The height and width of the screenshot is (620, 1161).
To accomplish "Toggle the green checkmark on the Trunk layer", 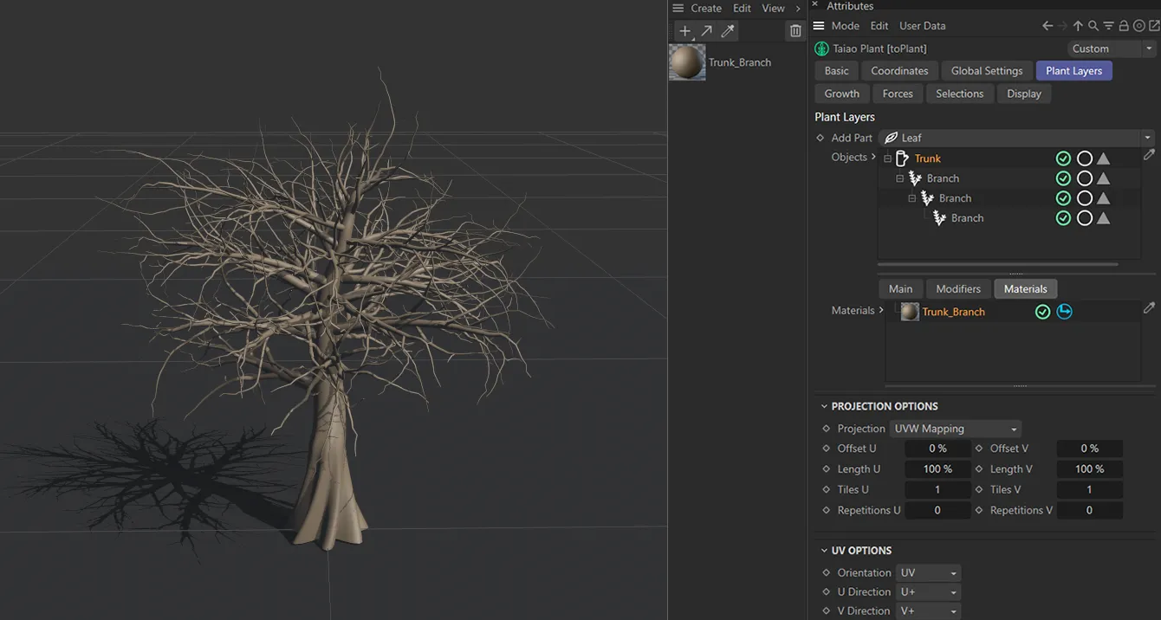I will click(1063, 158).
